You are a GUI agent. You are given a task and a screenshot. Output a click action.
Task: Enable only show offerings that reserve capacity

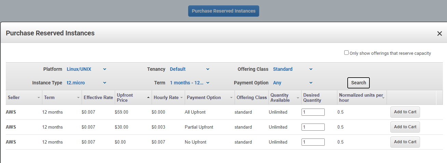(346, 53)
